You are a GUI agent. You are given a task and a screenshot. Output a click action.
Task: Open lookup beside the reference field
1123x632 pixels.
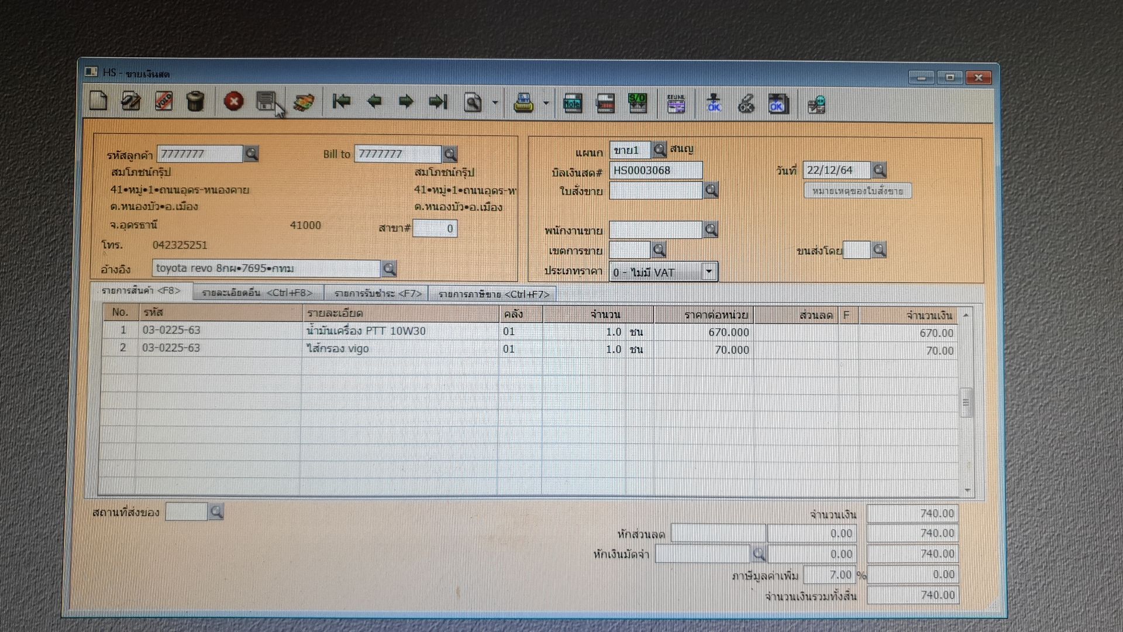point(389,269)
